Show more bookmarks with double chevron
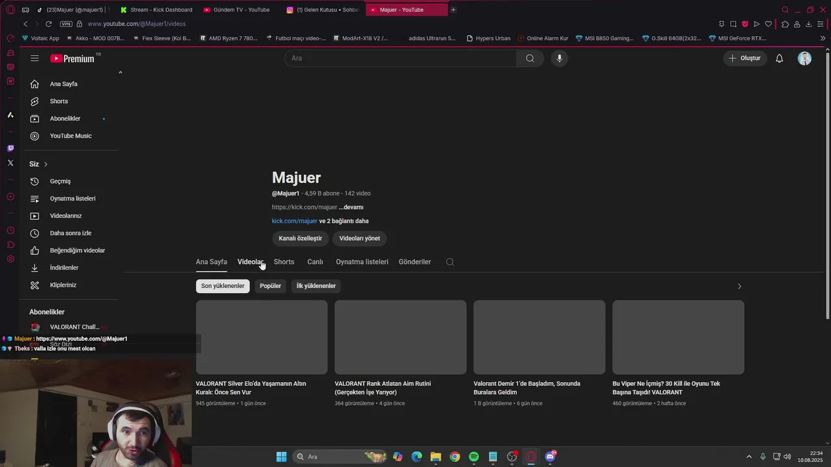 tap(823, 38)
